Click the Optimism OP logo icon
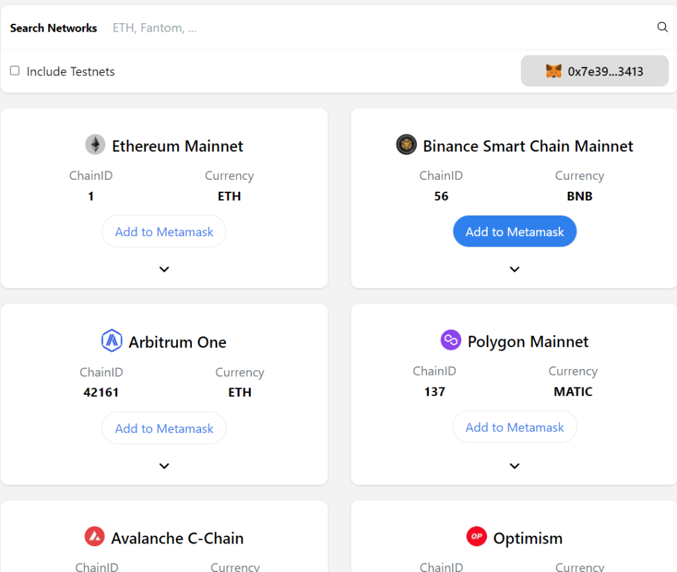This screenshot has height=572, width=677. (x=476, y=536)
